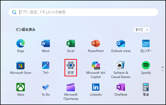Screen dimensions: 166x105
Task: Click the すべて all apps button
Action: point(142,30)
